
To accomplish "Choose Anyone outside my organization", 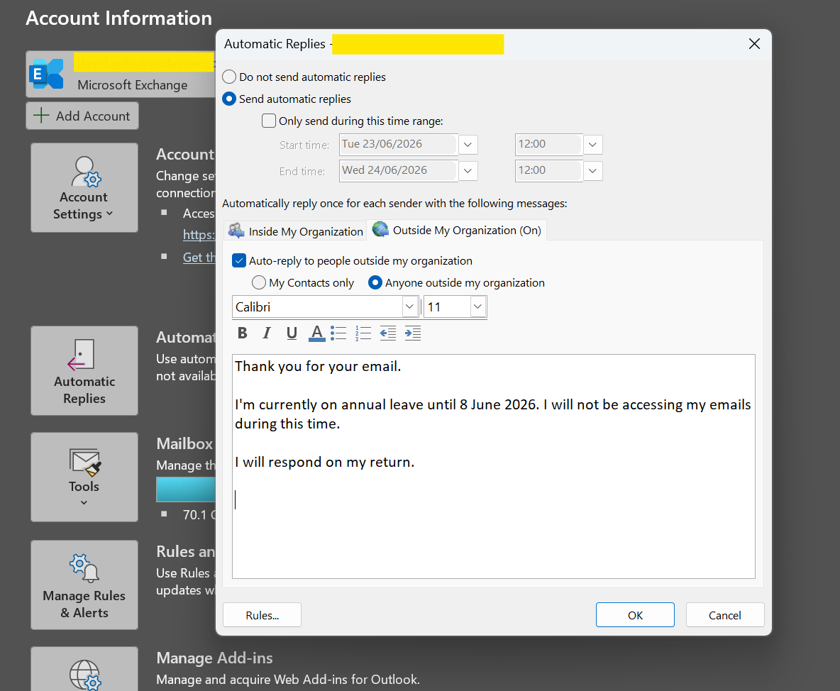I will click(375, 282).
